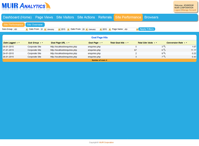Viewport: 199px width, 146px height.
Task: Click the Logout link
Action: [177, 10]
